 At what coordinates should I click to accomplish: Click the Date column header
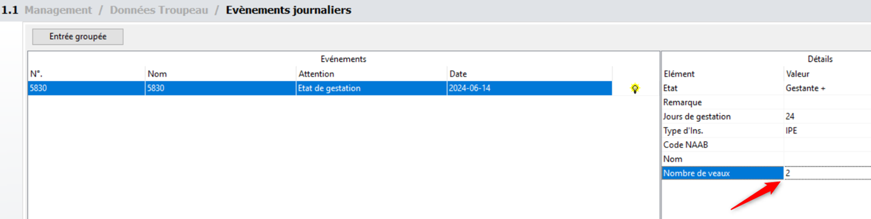[x=530, y=74]
